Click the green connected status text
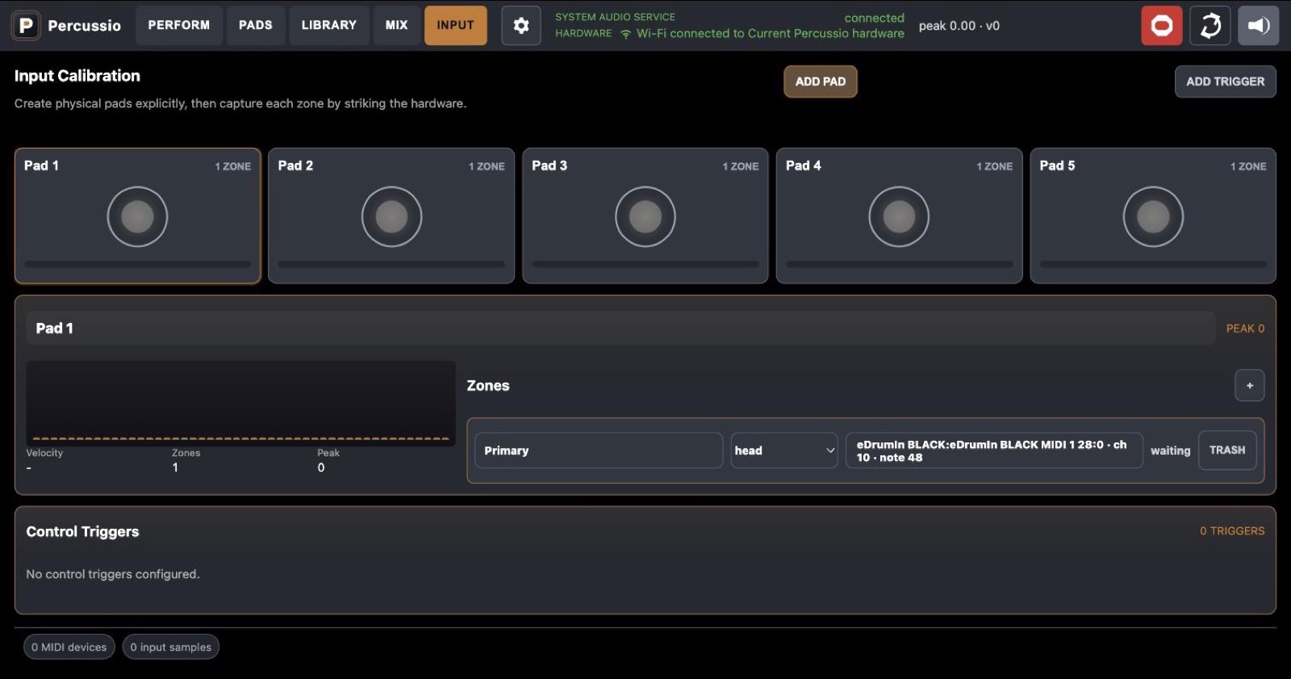This screenshot has height=679, width=1291. 874,18
